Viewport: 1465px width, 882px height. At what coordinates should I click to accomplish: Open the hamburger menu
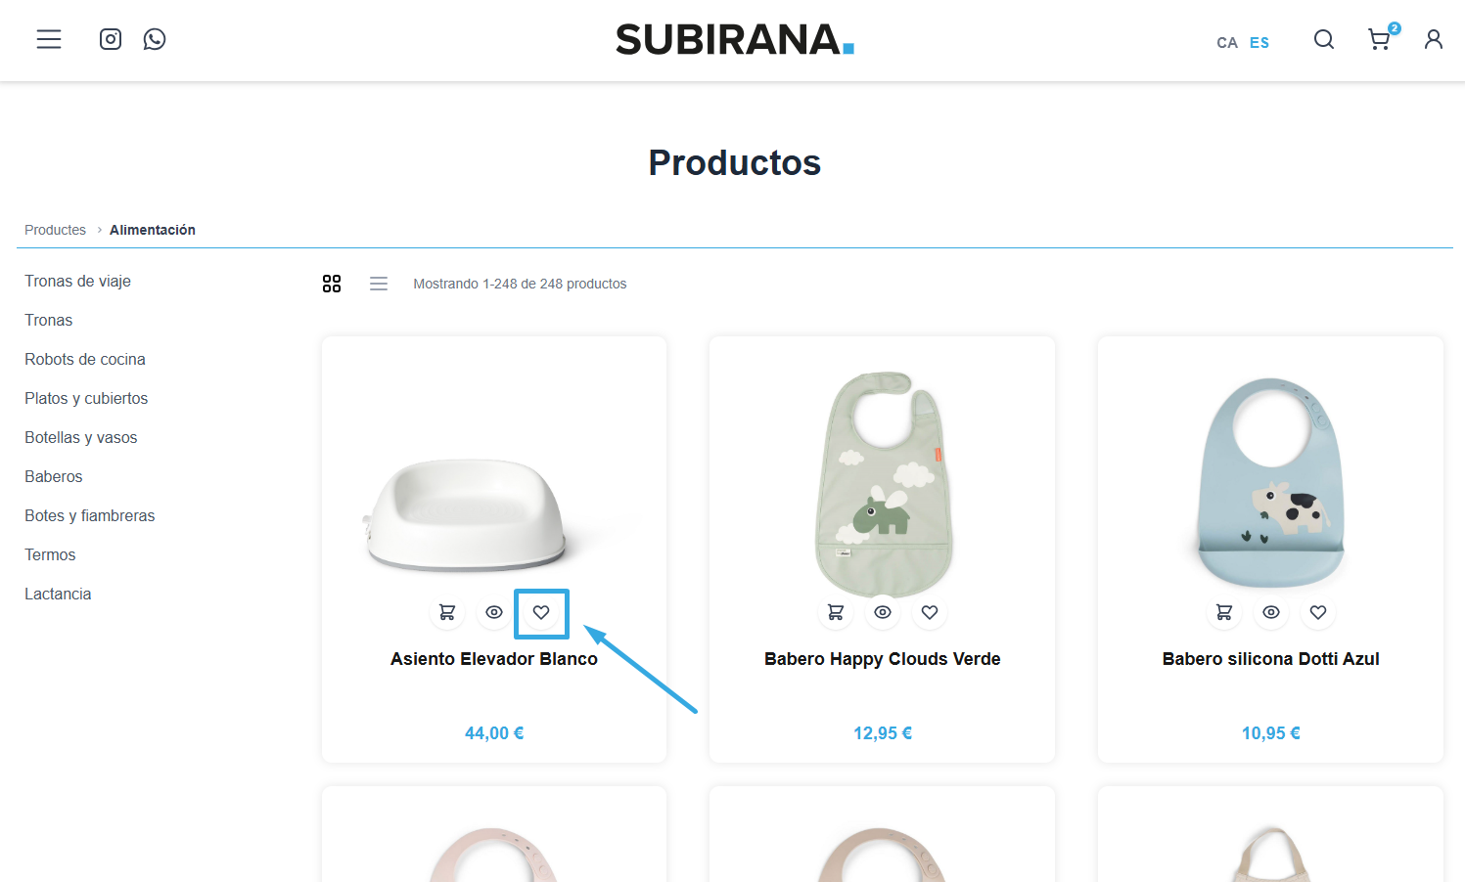(49, 39)
